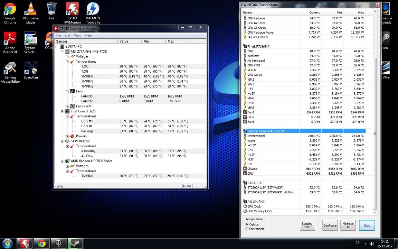The image size is (398, 249).
Task: Click the ATI GPU[#0] section icon
Action: (245, 202)
